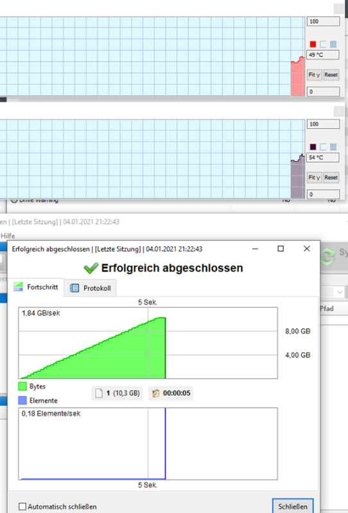
Task: Click the Protokoll tab list icon
Action: click(x=74, y=288)
